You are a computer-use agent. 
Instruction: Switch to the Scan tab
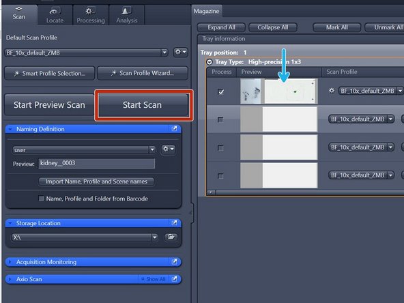pos(19,14)
